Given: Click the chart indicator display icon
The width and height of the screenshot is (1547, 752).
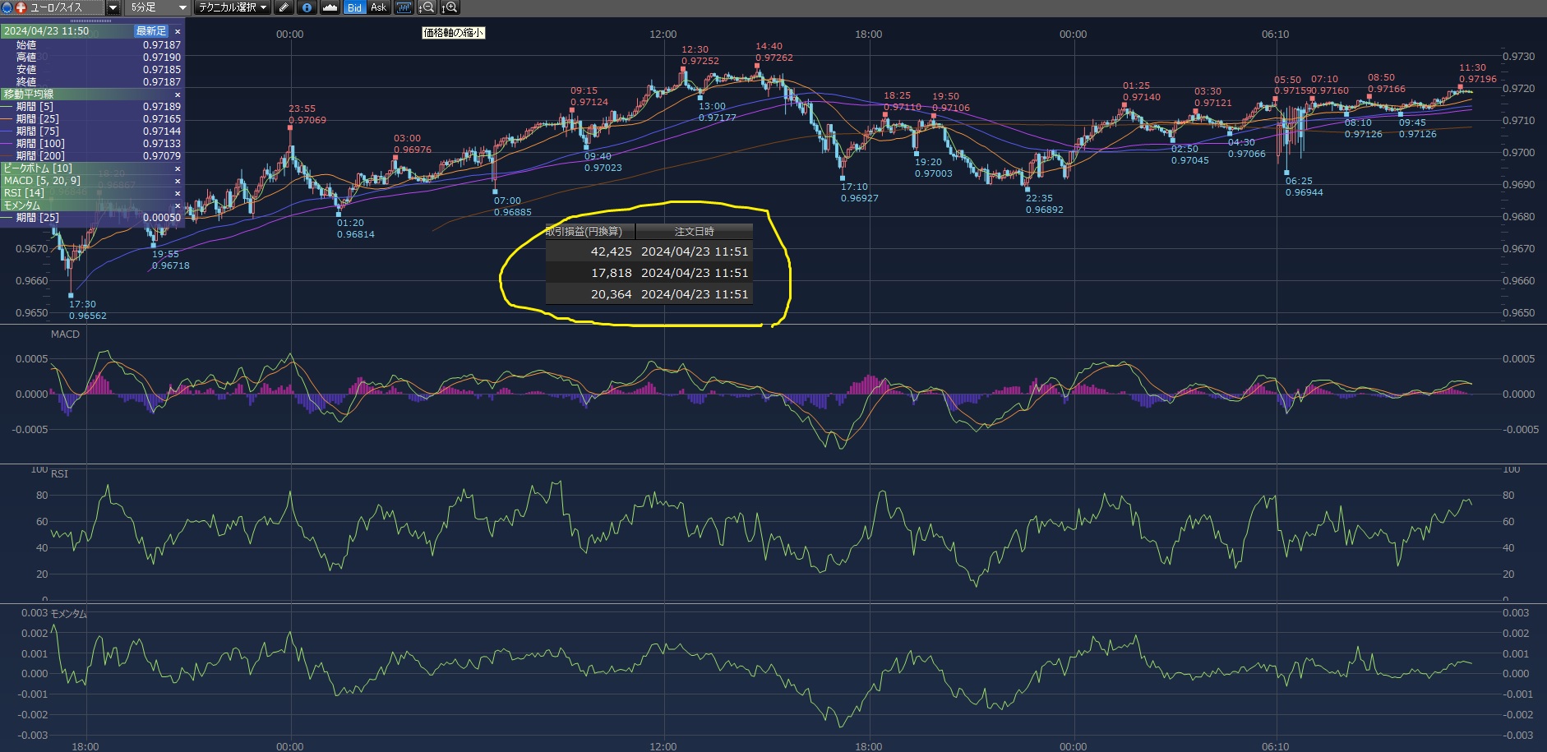Looking at the screenshot, I should tap(404, 7).
